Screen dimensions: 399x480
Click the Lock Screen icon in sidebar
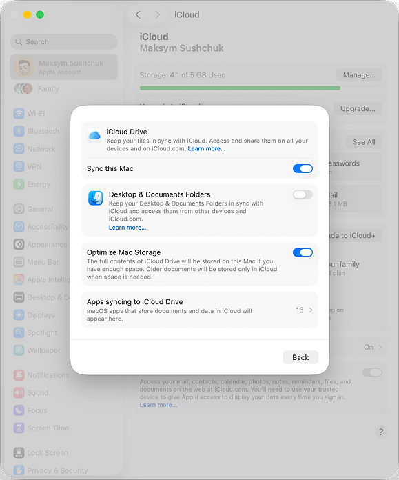tap(19, 452)
